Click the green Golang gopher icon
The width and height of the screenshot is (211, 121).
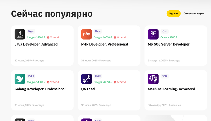point(20,79)
